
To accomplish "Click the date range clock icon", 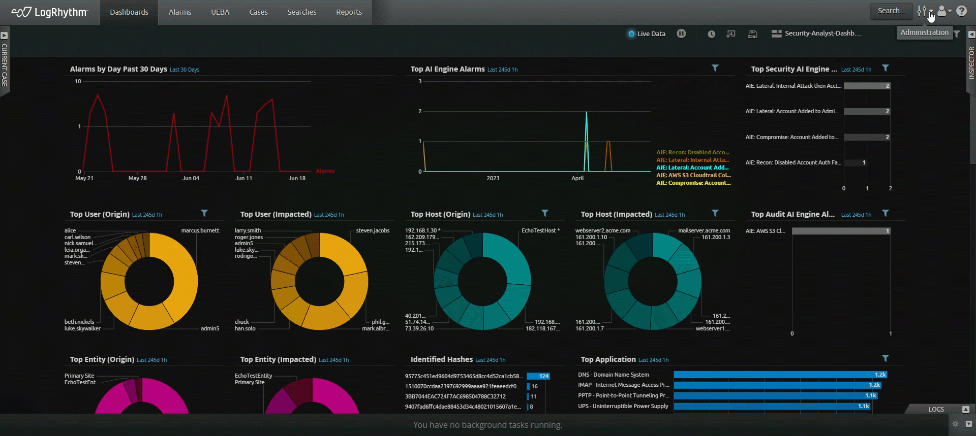I will 711,34.
